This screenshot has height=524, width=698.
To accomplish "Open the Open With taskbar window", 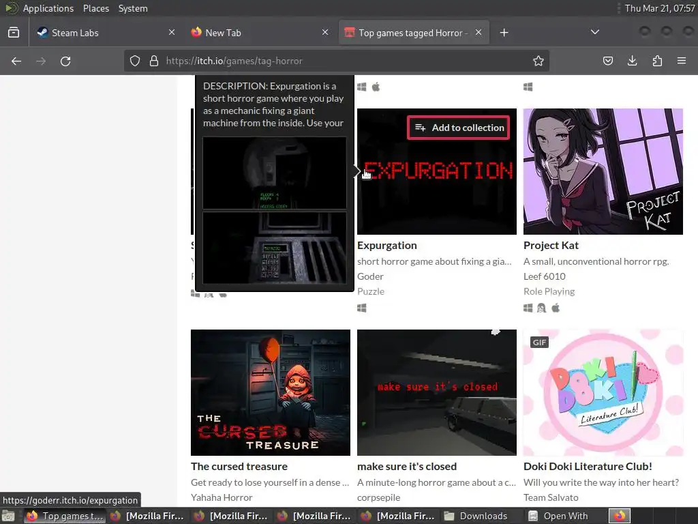I will (x=558, y=516).
